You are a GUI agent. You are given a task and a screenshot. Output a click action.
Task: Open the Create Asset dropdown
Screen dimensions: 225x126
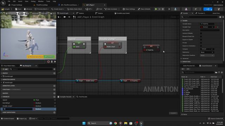coord(58,9)
